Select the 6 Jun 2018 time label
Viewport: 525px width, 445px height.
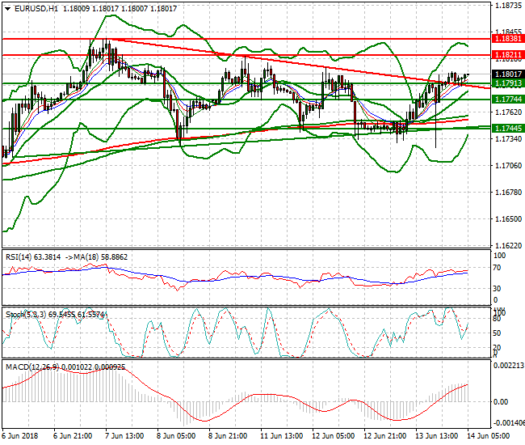(19, 436)
